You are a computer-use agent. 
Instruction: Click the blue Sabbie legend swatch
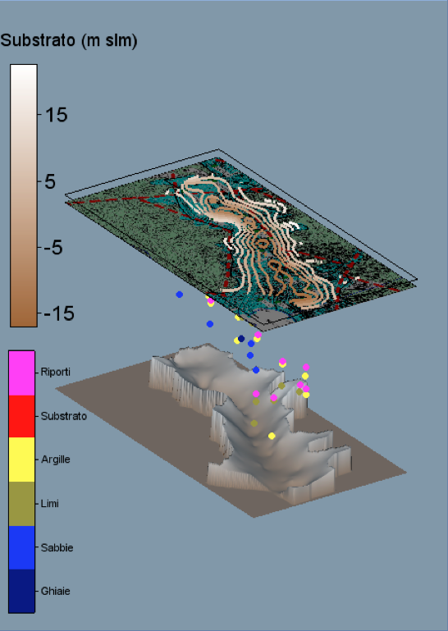pyautogui.click(x=21, y=547)
